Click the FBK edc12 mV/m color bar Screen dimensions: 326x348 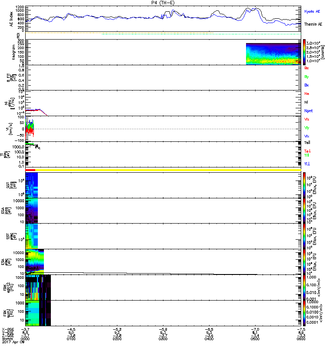point(304,288)
